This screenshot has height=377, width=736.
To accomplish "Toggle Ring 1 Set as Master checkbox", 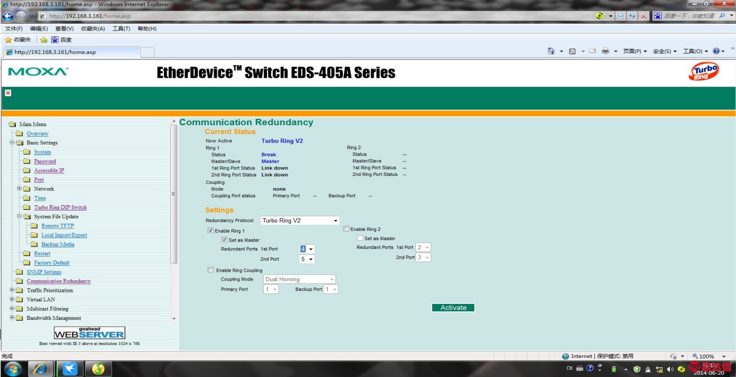I will point(225,240).
